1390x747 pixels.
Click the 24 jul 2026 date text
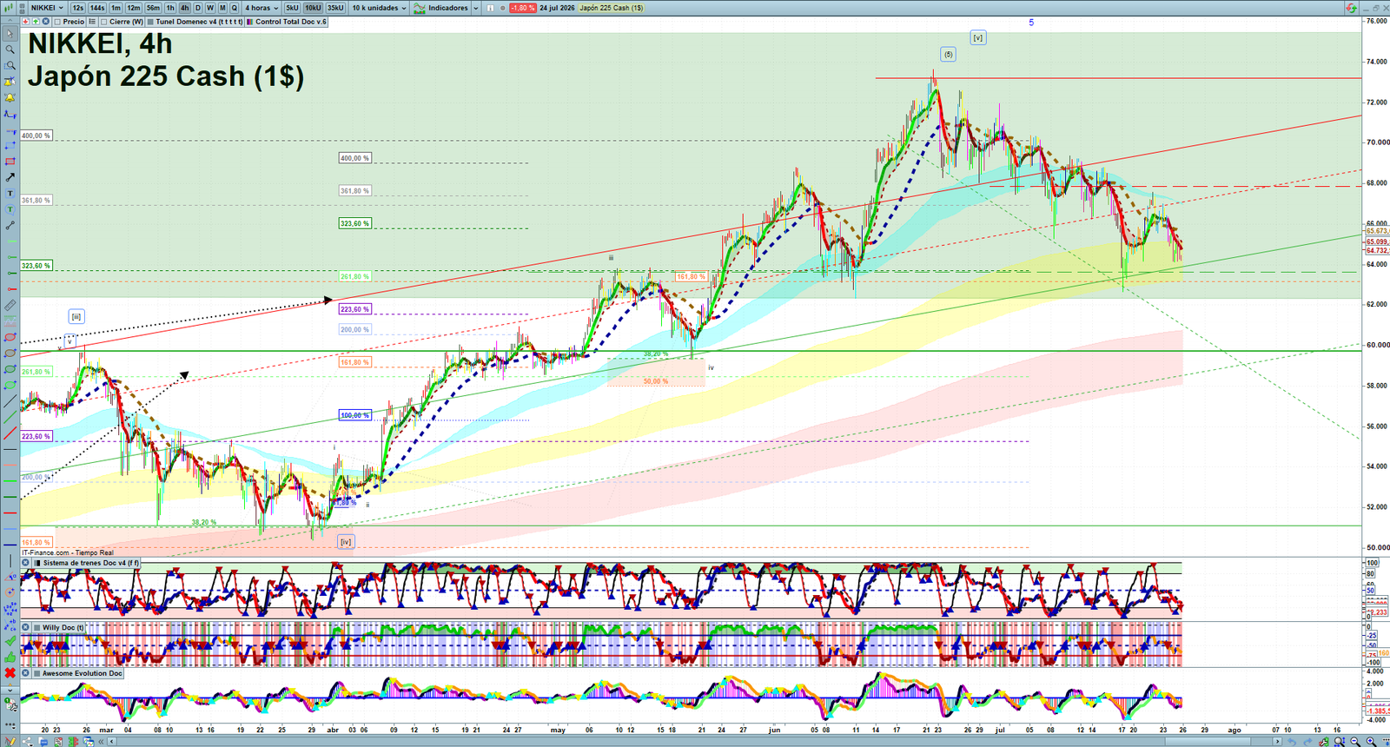point(557,8)
